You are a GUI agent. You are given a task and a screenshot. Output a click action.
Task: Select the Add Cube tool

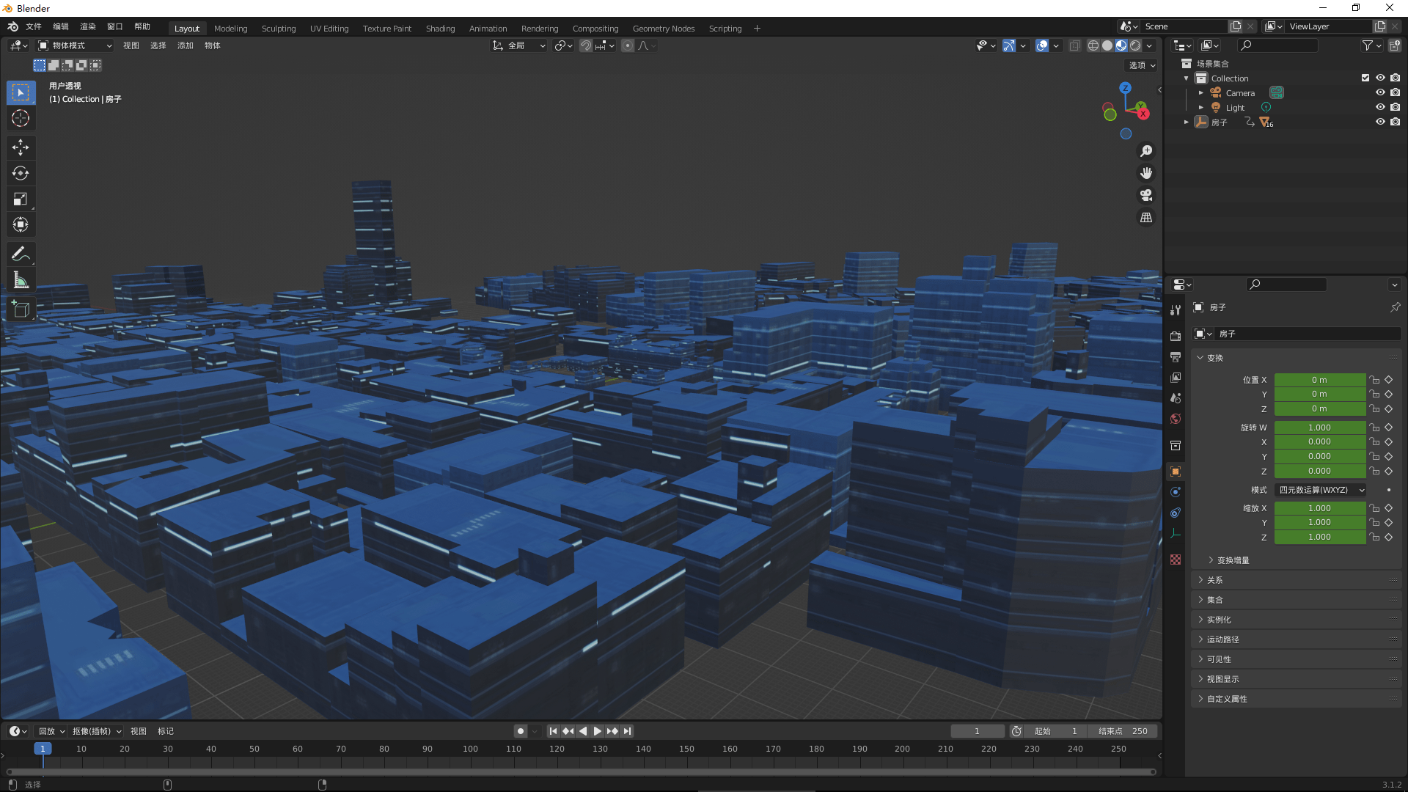(x=21, y=309)
